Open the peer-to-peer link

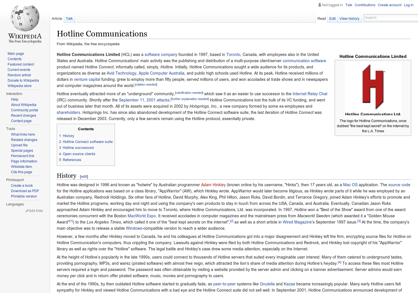pyautogui.click(x=225, y=284)
